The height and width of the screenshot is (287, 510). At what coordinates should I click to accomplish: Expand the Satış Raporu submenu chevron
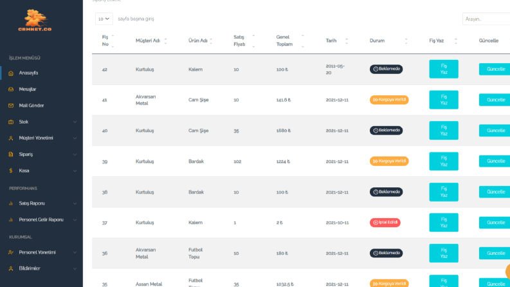(75, 204)
